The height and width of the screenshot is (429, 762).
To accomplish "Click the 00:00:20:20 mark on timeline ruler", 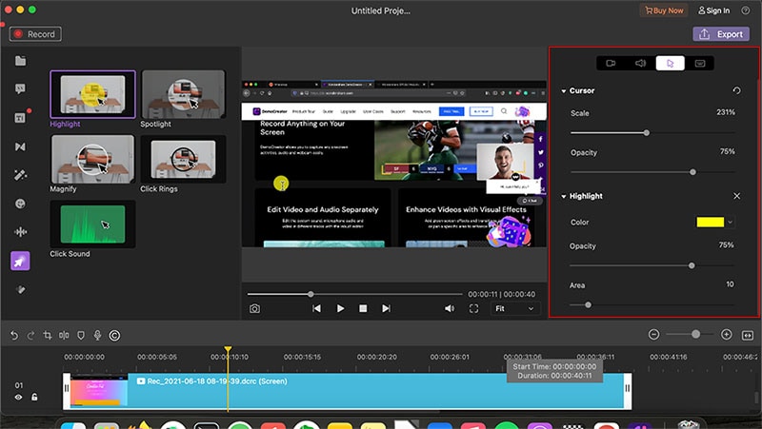I will point(376,357).
